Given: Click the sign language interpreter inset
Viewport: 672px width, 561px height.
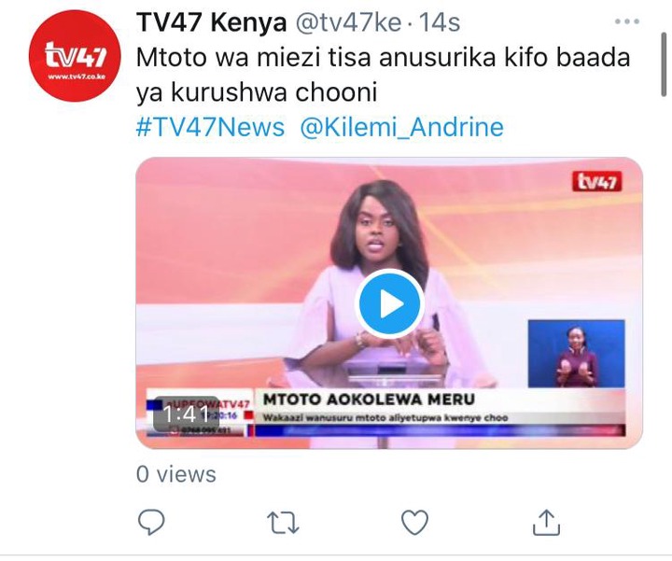Looking at the screenshot, I should (x=576, y=354).
